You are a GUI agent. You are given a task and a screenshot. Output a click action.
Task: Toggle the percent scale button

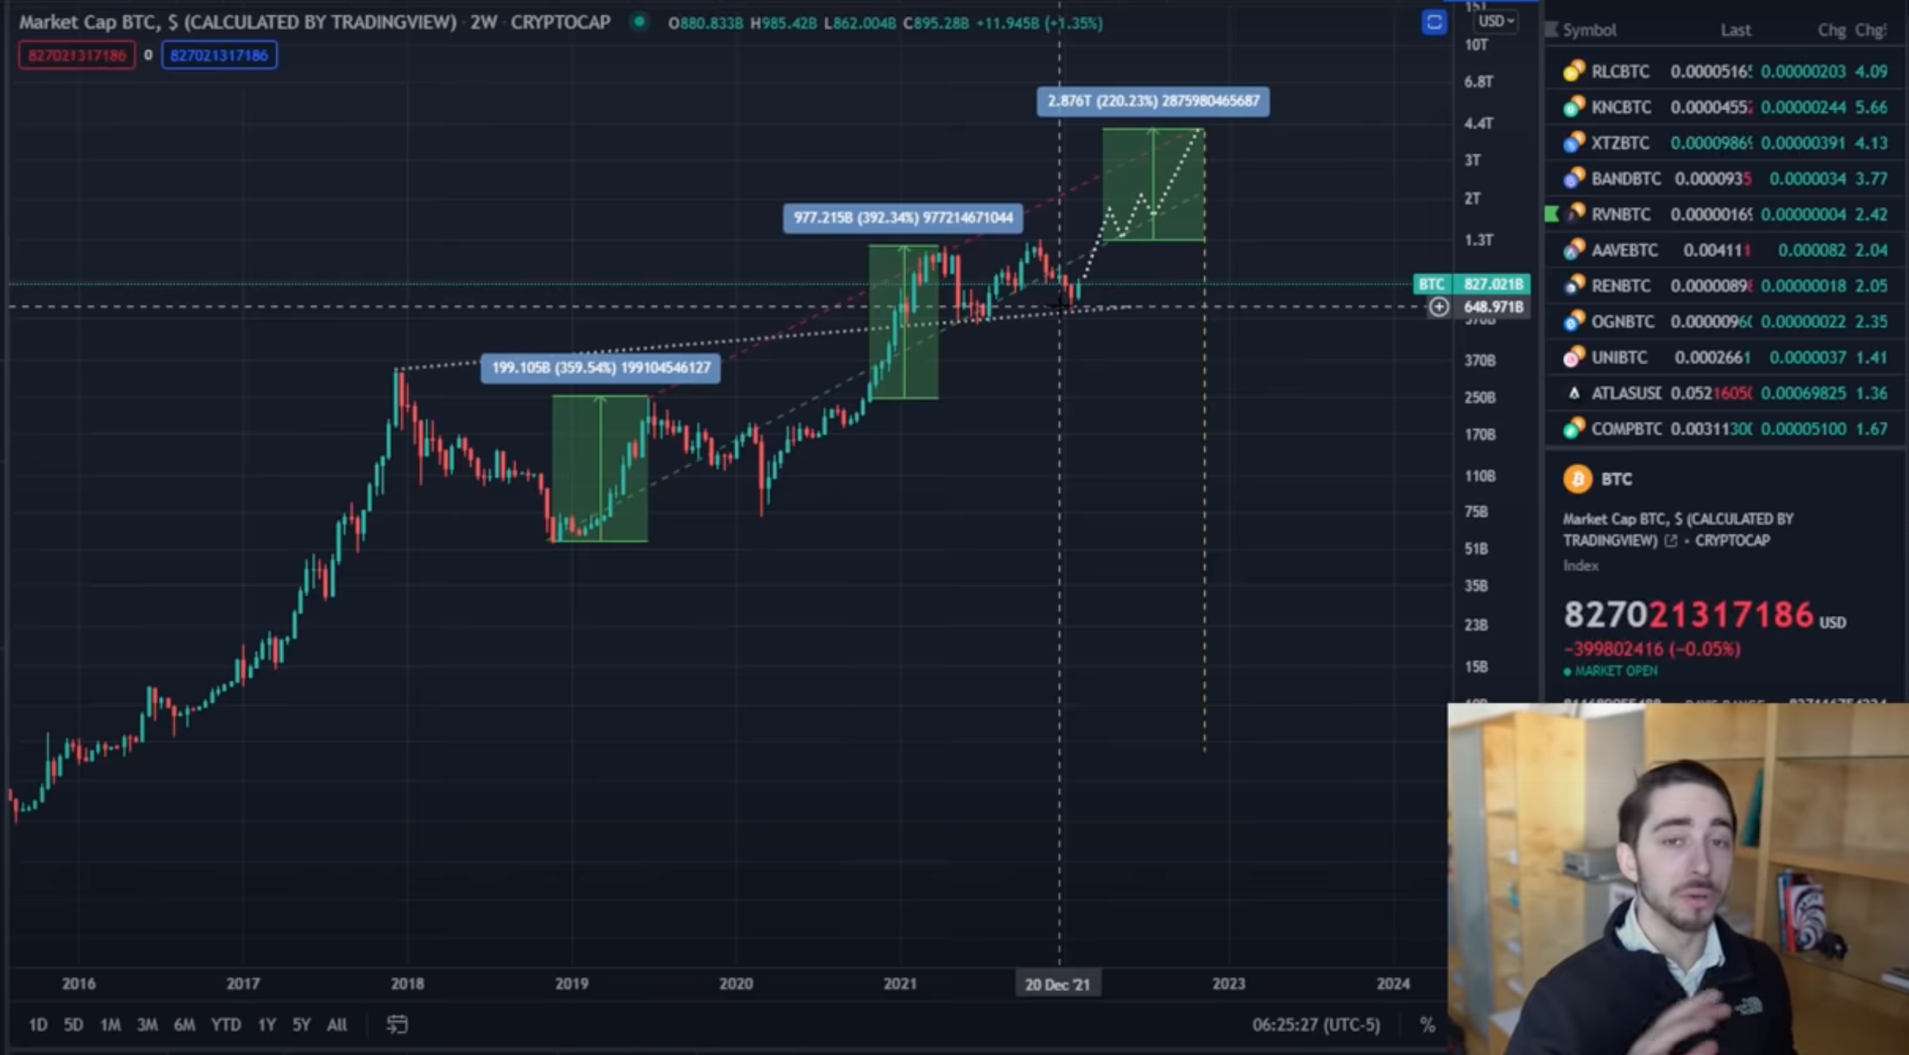(1427, 1025)
